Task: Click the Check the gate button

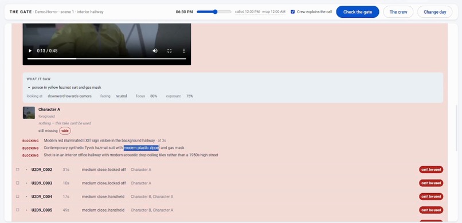Action: (358, 12)
